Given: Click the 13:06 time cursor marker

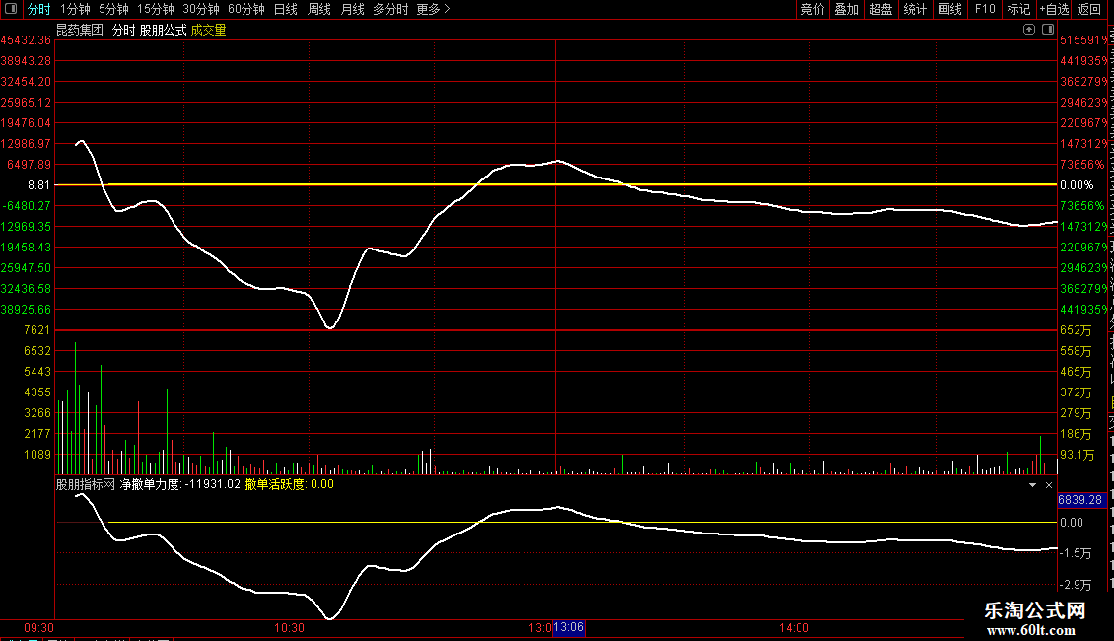Looking at the screenshot, I should [569, 627].
